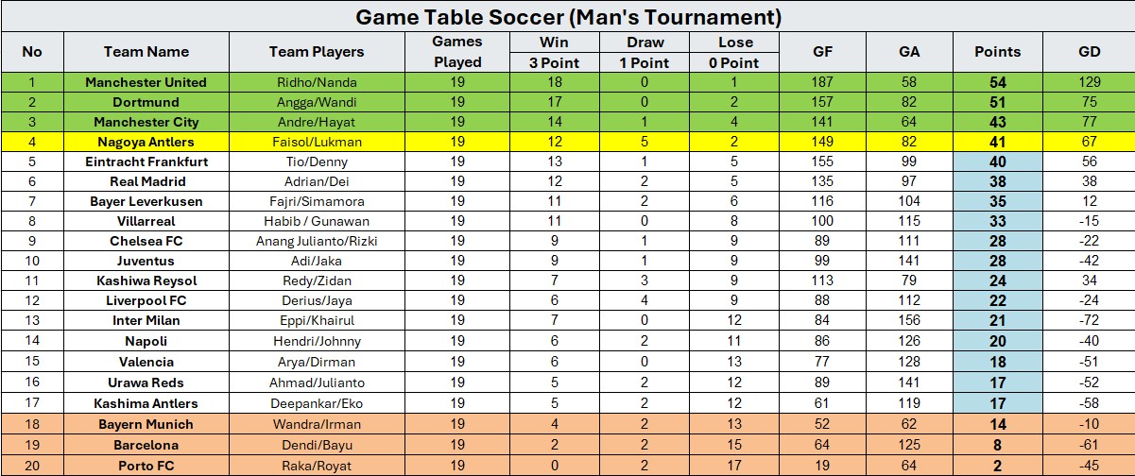Click Dortmund's points value 51

[998, 102]
